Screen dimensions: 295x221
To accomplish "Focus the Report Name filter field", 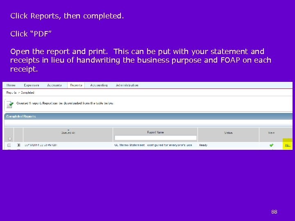I will 155,138.
